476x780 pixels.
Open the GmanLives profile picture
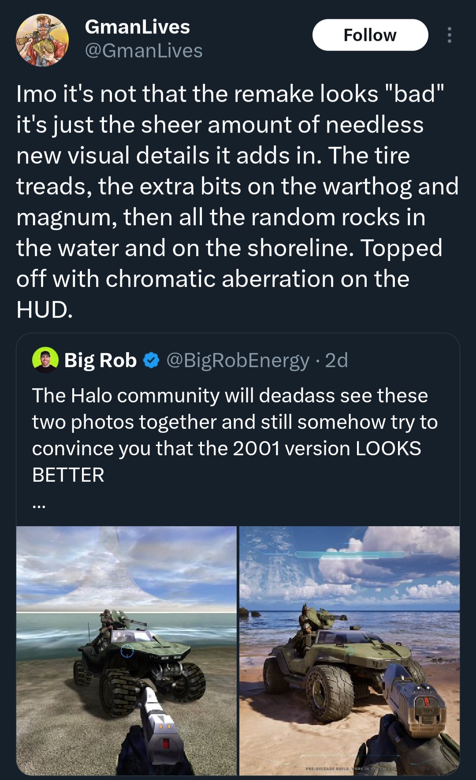click(42, 40)
